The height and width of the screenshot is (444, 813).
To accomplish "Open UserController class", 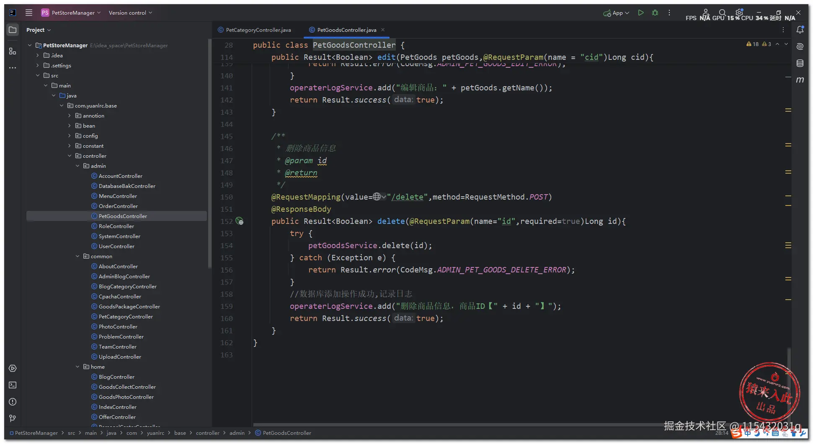I will (x=116, y=246).
